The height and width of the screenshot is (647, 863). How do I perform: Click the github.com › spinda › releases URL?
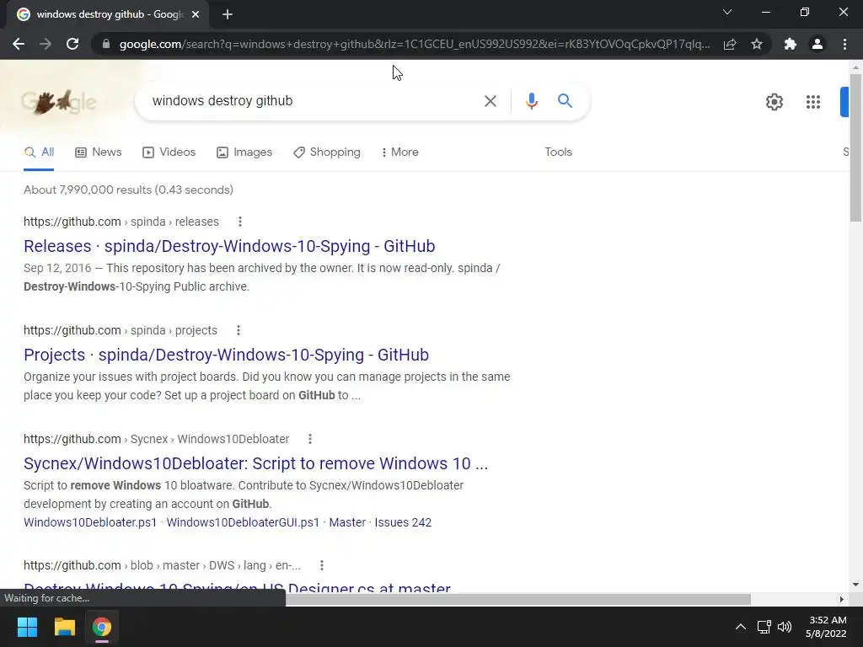click(x=121, y=222)
